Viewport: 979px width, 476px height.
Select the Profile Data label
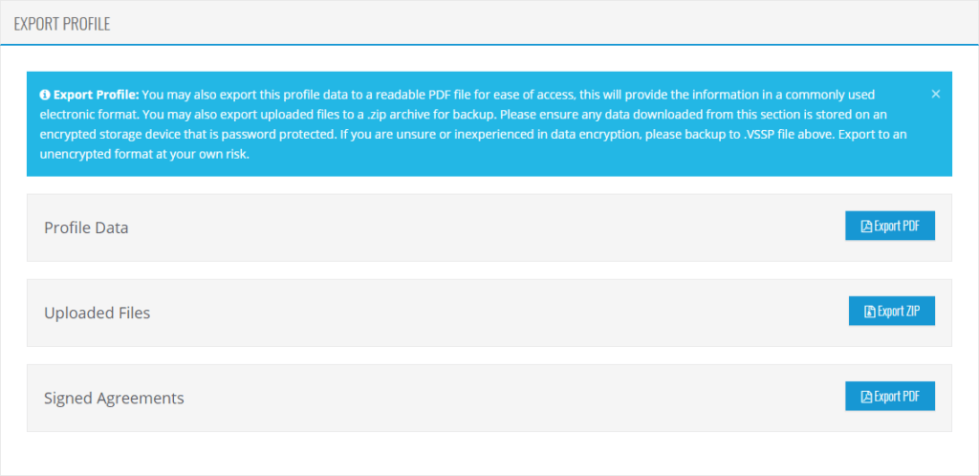tap(86, 227)
